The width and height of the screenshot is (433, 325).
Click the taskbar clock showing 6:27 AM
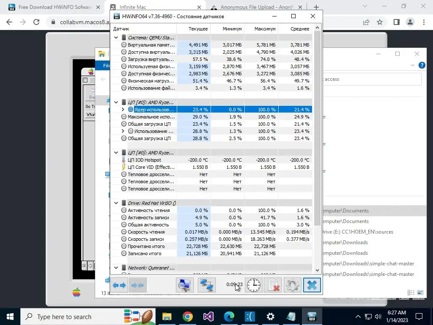pos(397,317)
